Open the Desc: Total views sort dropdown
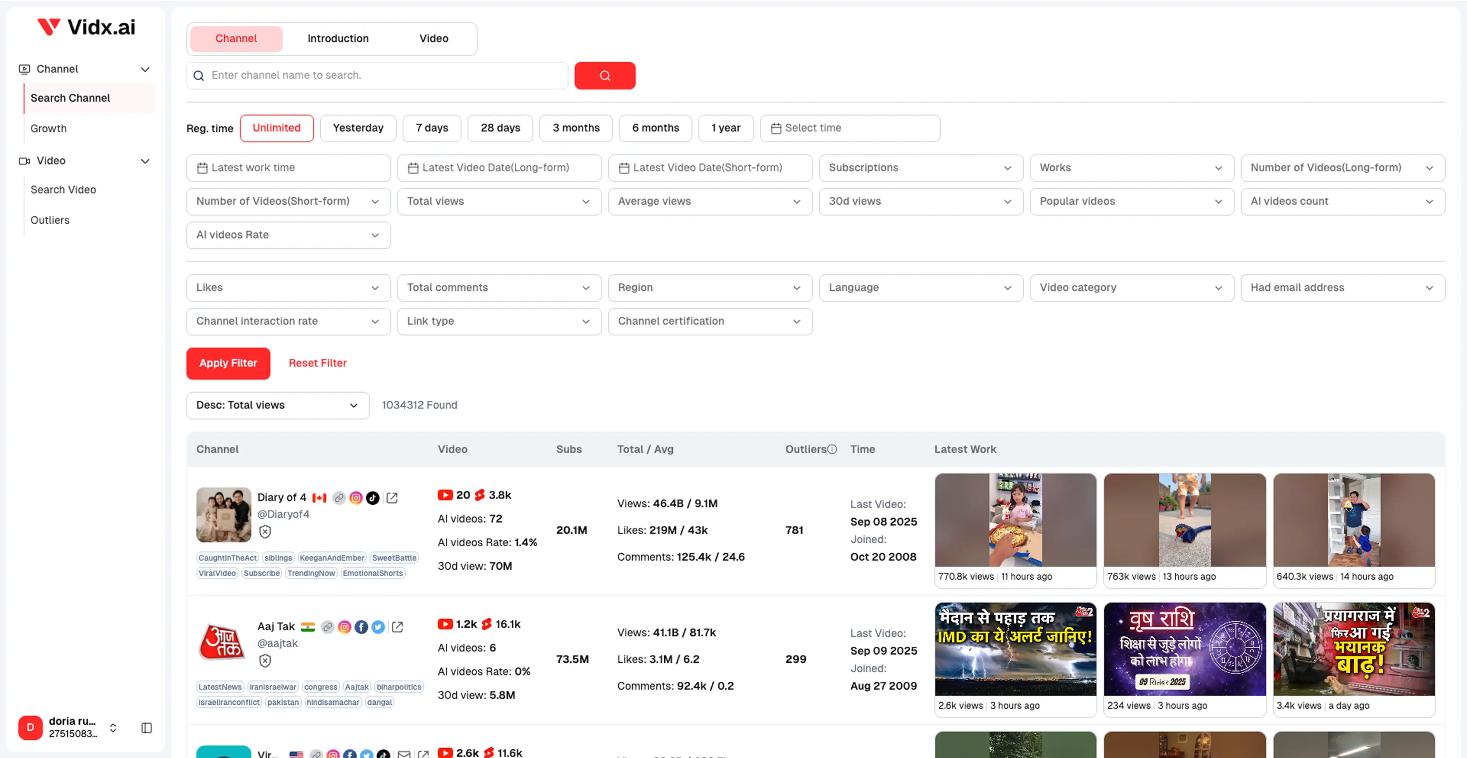Screen dimensions: 1467x758 pos(277,405)
